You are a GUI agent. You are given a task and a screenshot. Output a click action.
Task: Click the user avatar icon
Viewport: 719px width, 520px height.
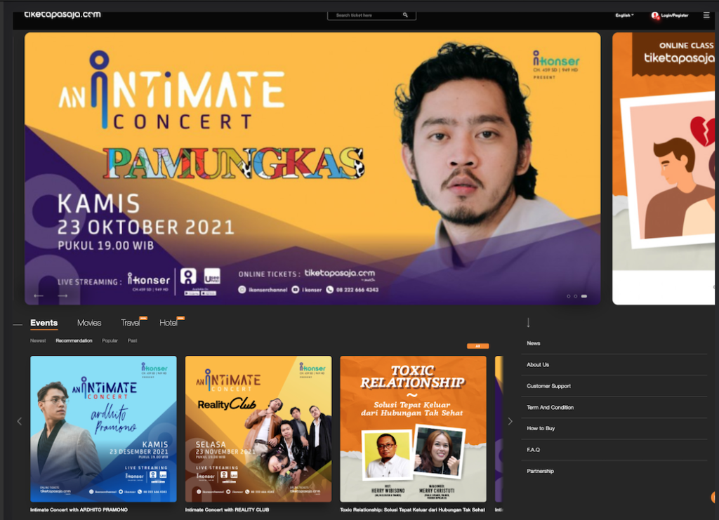(655, 15)
